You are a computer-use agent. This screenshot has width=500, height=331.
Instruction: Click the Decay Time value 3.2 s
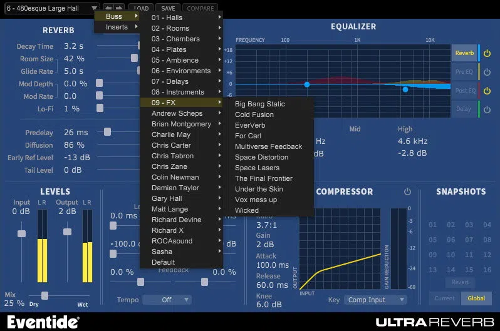coord(74,46)
